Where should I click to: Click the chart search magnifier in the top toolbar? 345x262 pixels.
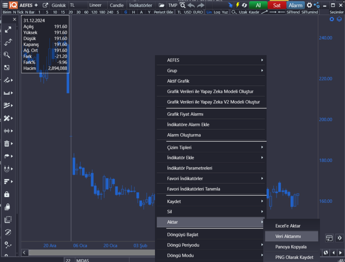(183, 5)
